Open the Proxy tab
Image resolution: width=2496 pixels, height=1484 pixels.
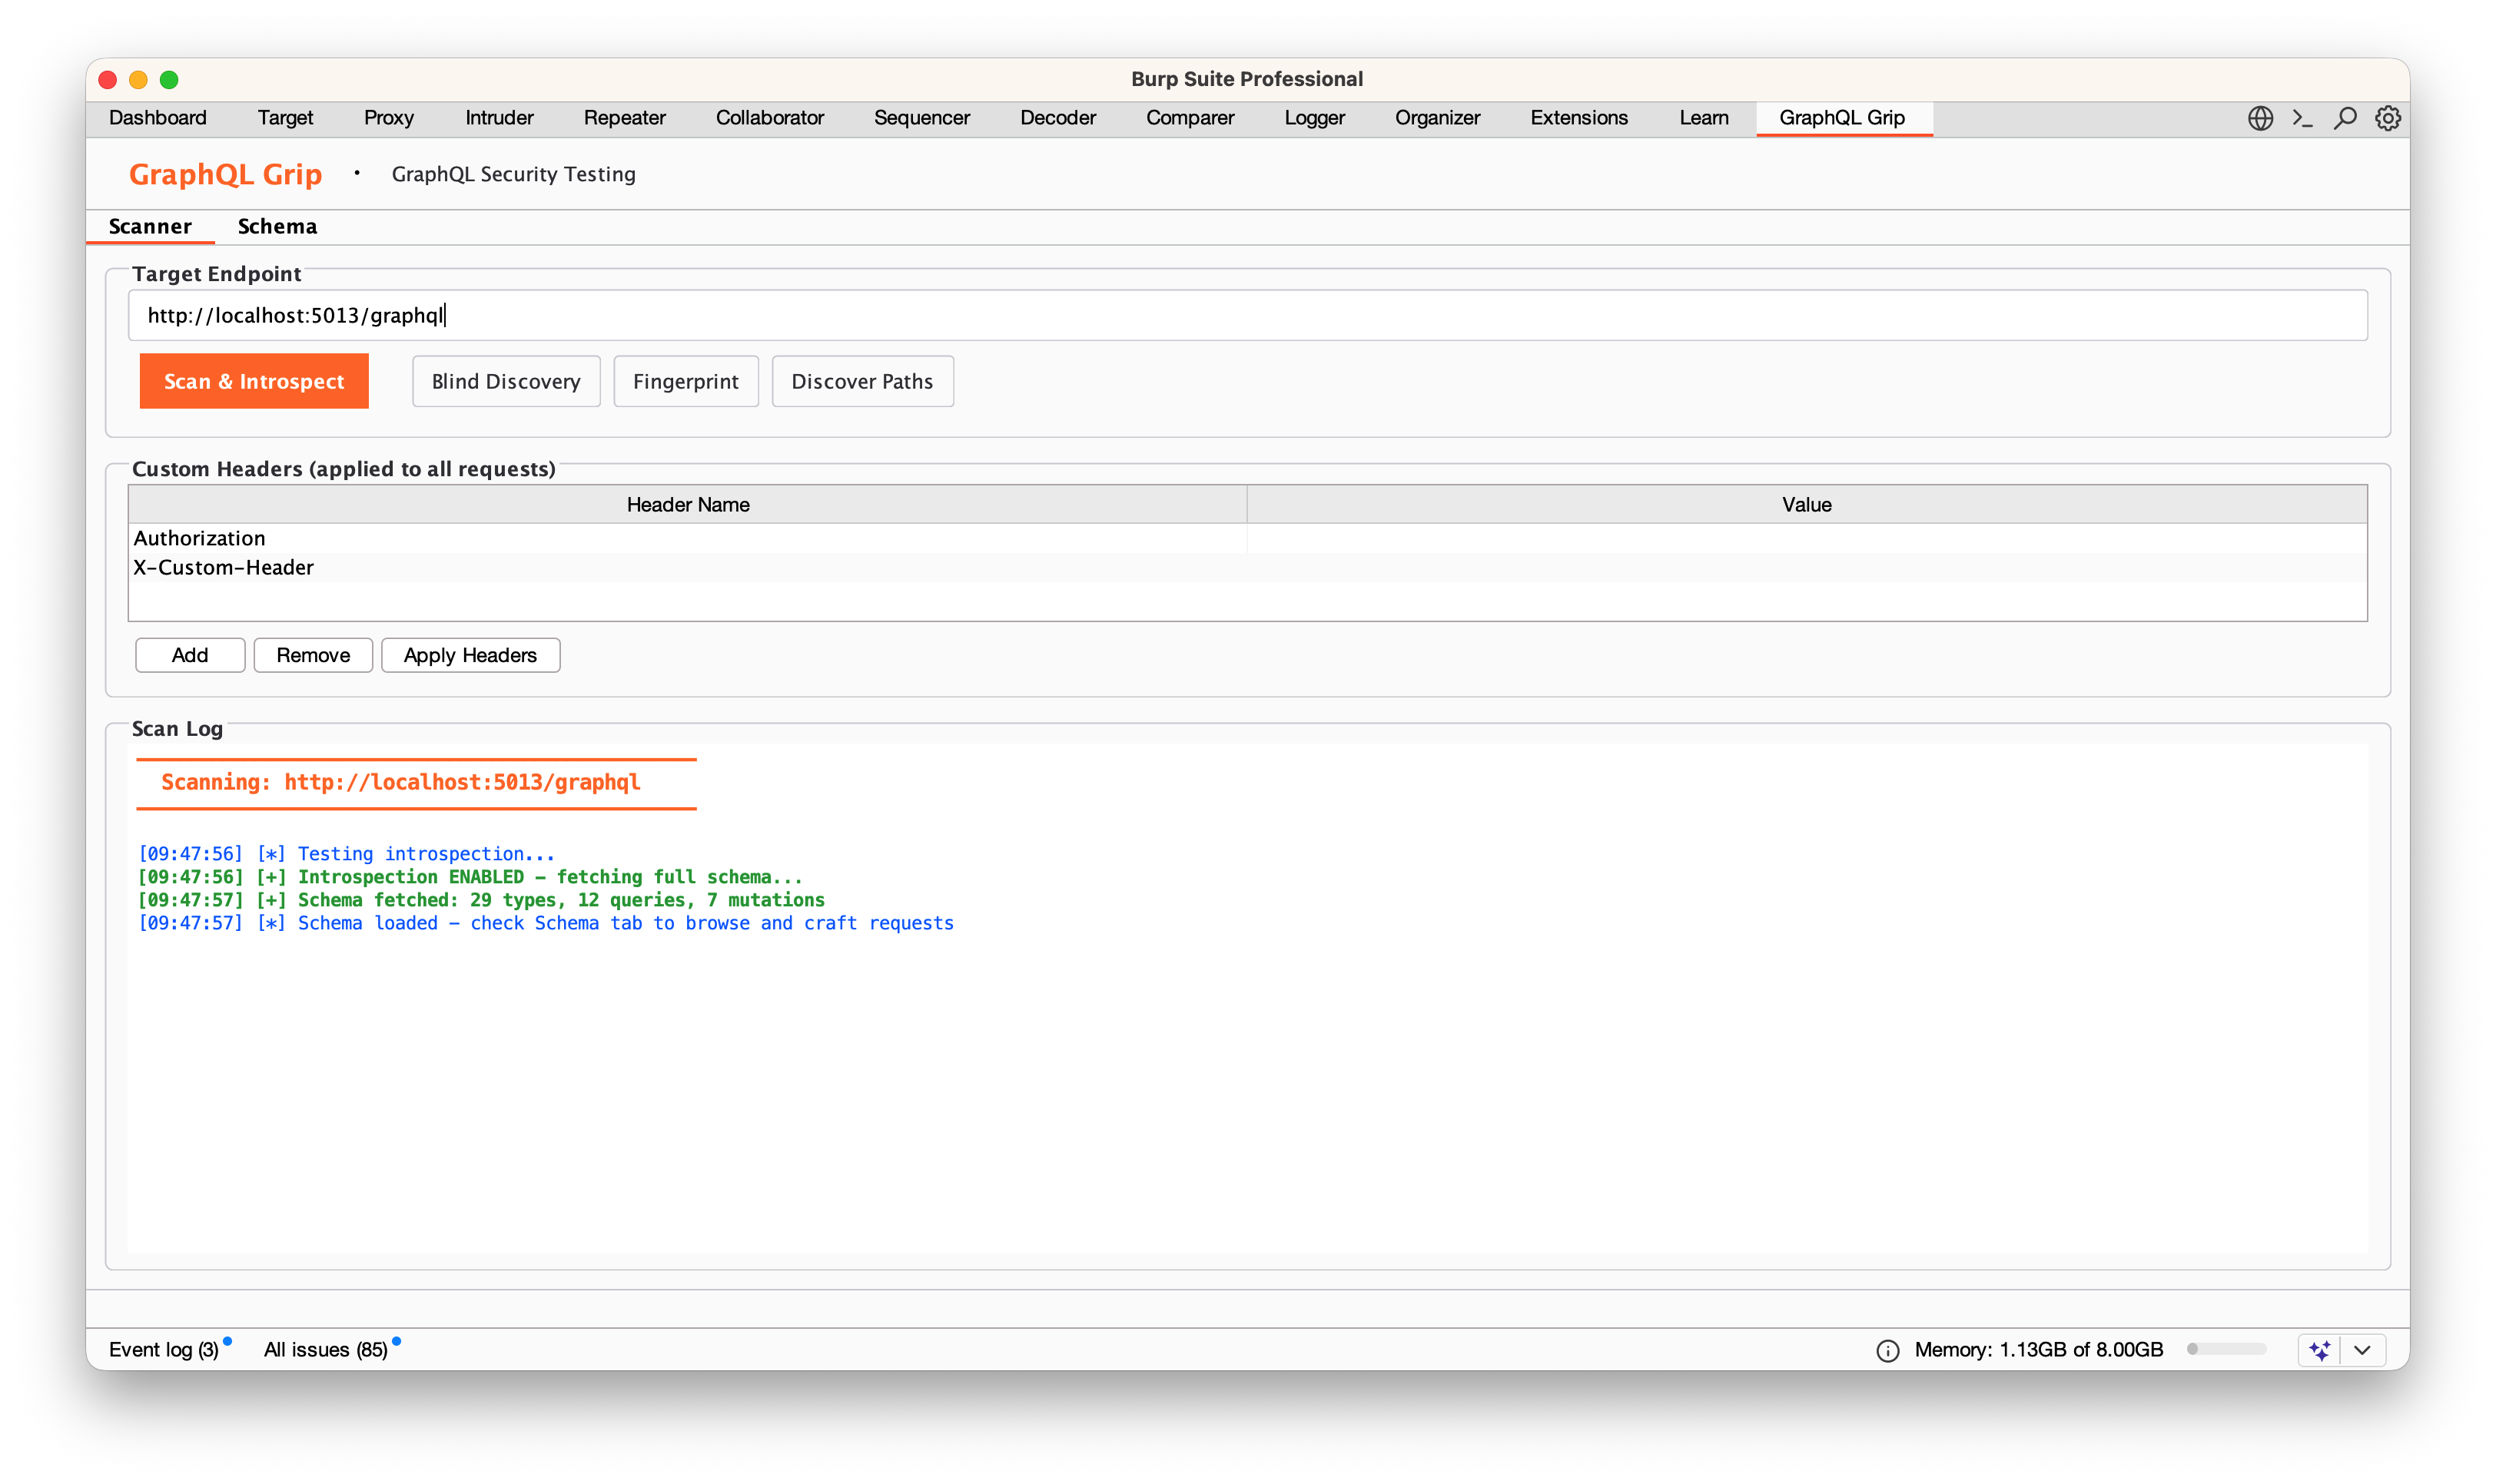(x=388, y=118)
